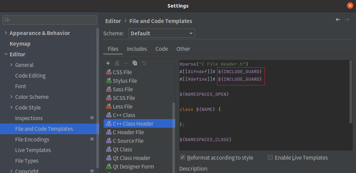Click the plus icon to create template

point(108,63)
